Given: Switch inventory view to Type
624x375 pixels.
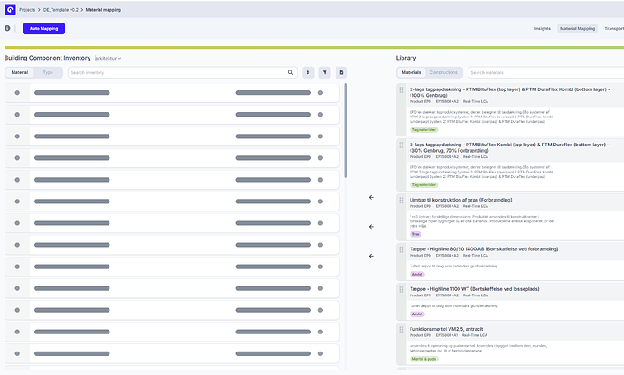Looking at the screenshot, I should pos(48,72).
